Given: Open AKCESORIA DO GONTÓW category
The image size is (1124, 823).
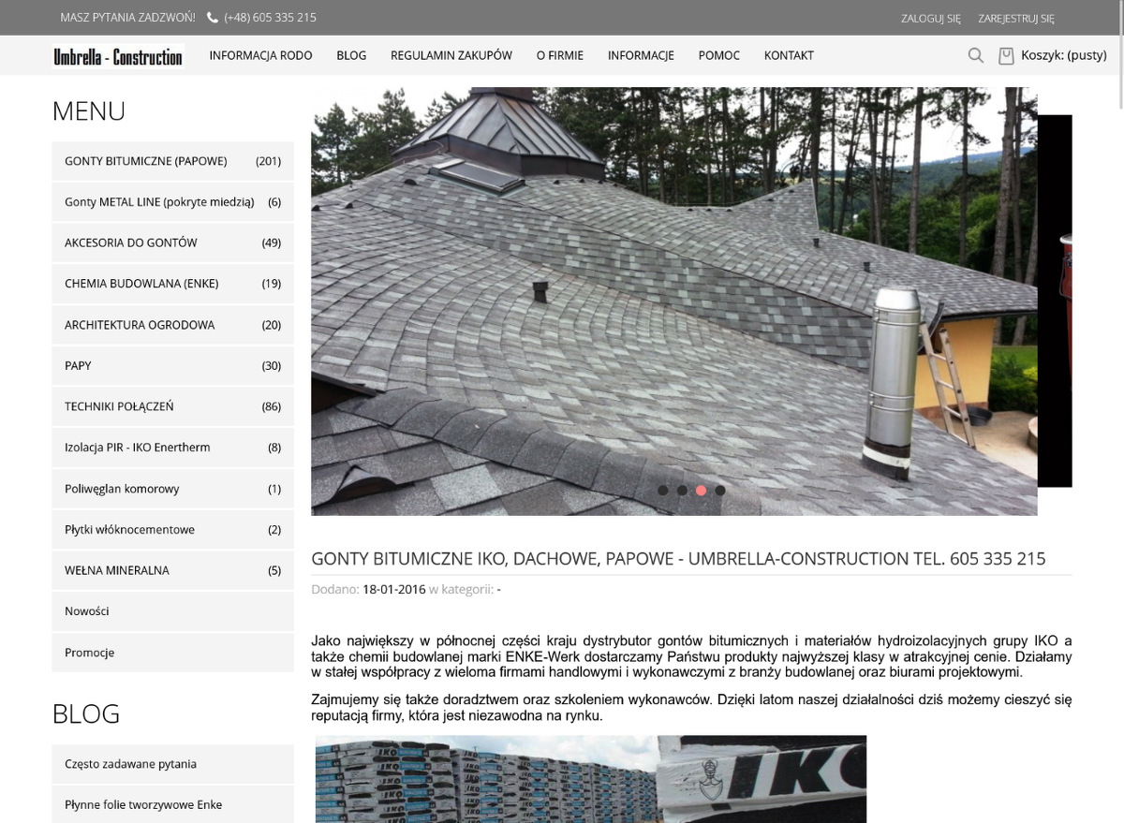Looking at the screenshot, I should tap(173, 242).
